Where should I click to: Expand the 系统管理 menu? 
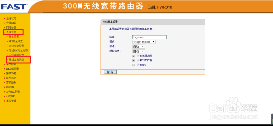[x=11, y=101]
